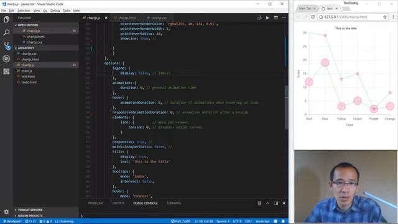398x224 pixels.
Task: Click the large Blue data point bubble
Action: tap(325, 63)
